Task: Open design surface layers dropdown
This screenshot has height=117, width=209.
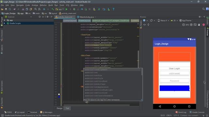Action: [145, 20]
